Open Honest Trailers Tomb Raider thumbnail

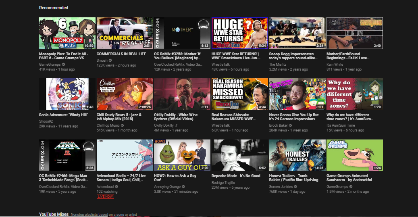click(x=297, y=155)
